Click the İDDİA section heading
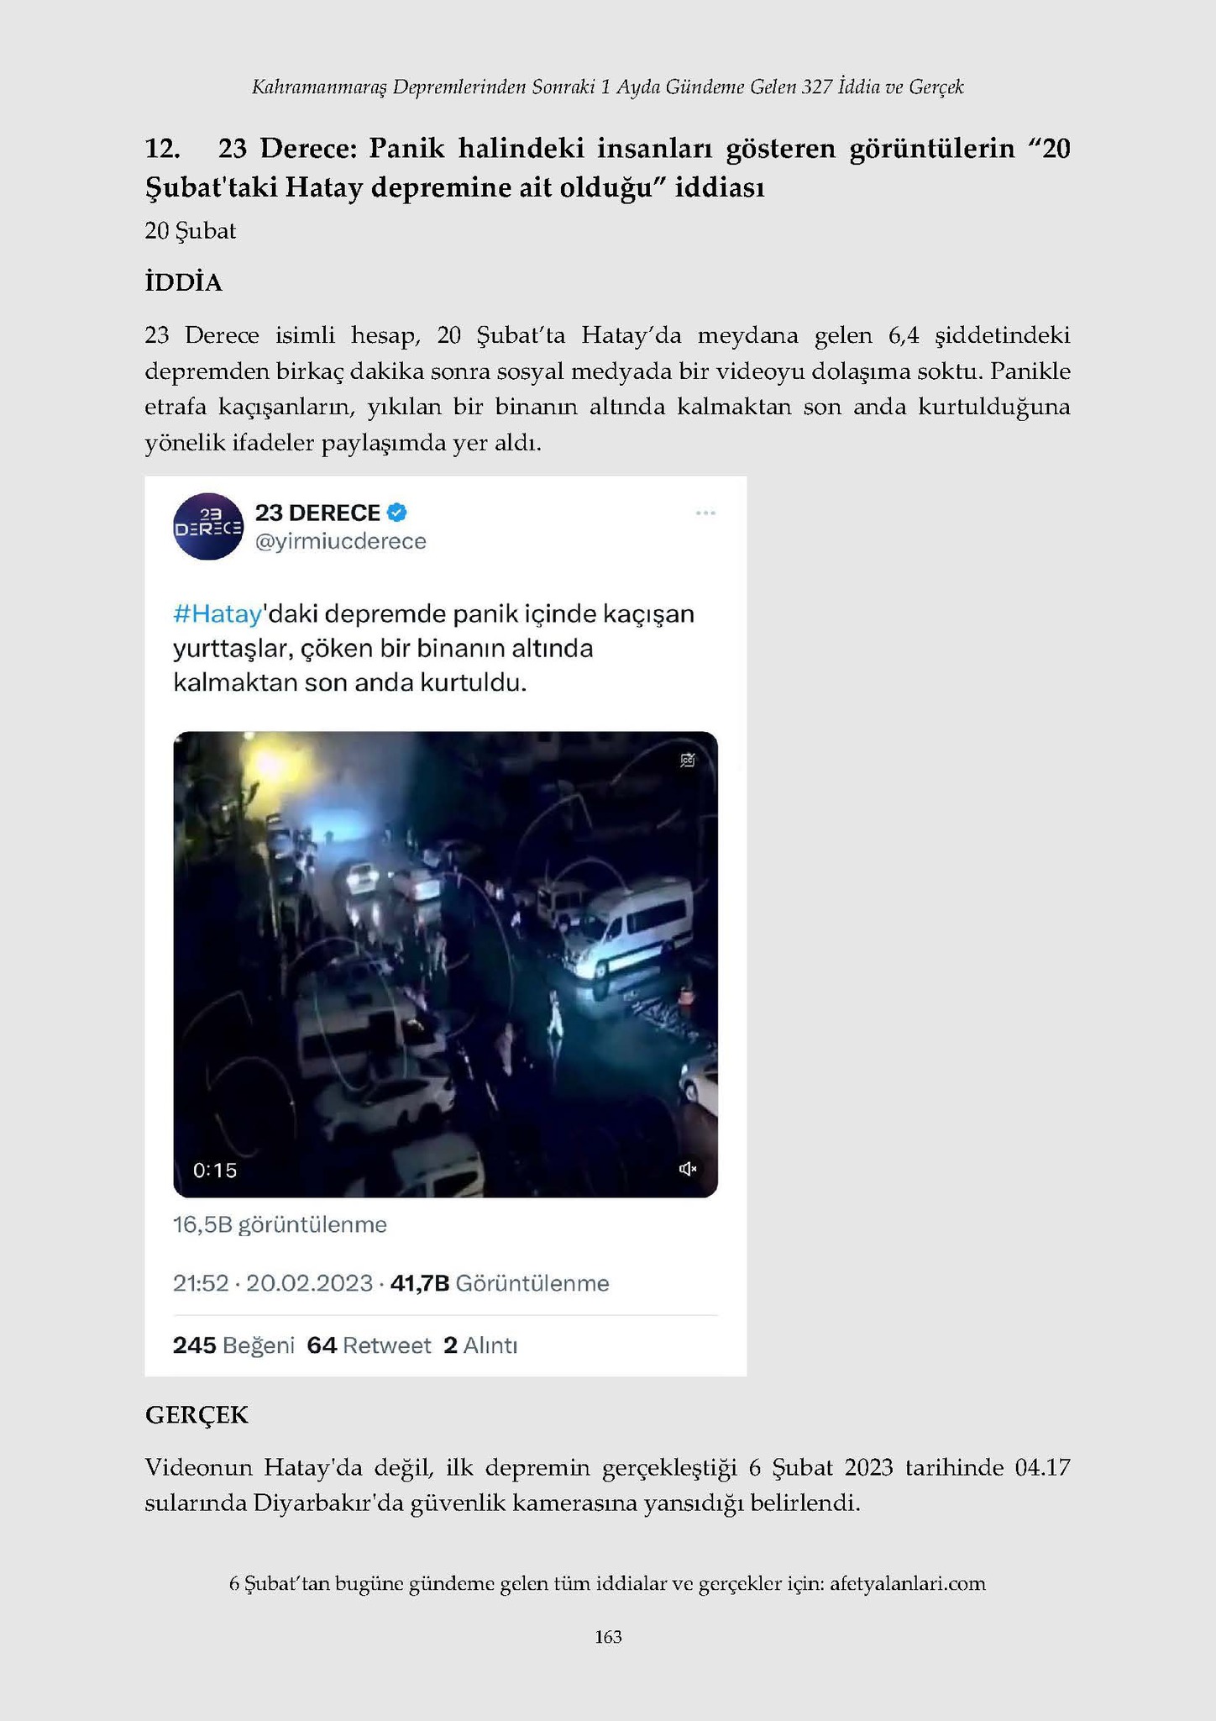1216x1721 pixels. point(183,282)
